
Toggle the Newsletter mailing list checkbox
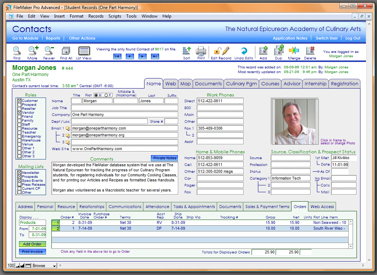click(x=19, y=173)
